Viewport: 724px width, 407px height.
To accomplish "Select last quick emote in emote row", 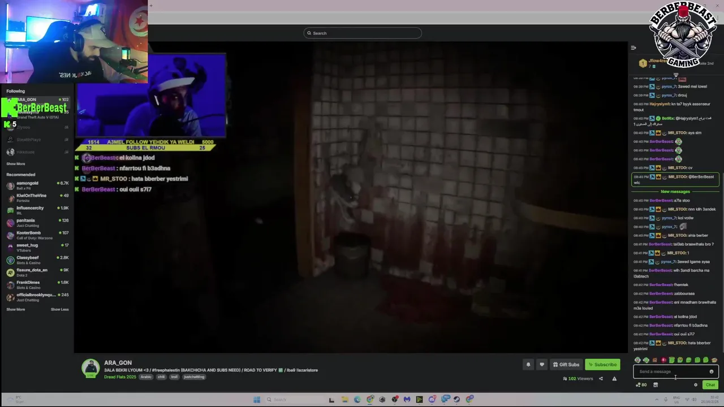I will coord(714,360).
